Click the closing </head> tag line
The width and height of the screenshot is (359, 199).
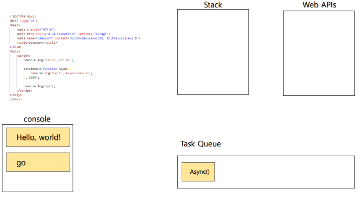click(15, 47)
